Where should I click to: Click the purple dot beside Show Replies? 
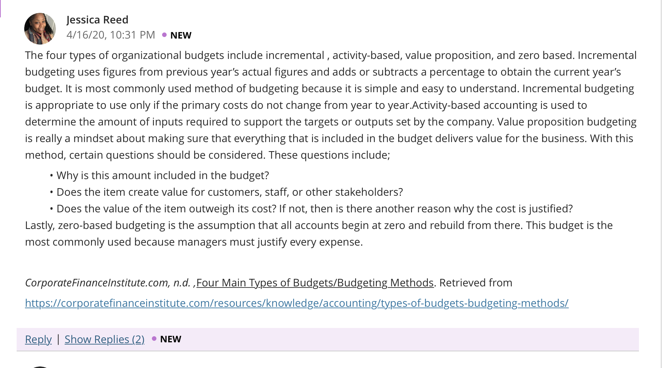pos(154,339)
